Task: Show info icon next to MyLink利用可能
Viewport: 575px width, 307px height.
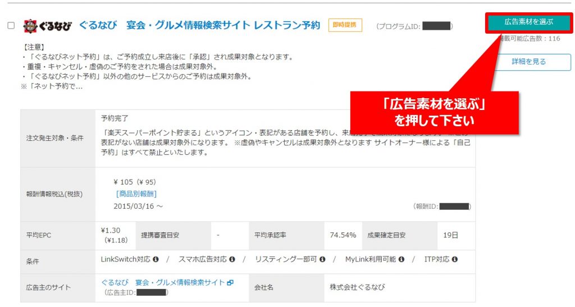Action: 401,259
